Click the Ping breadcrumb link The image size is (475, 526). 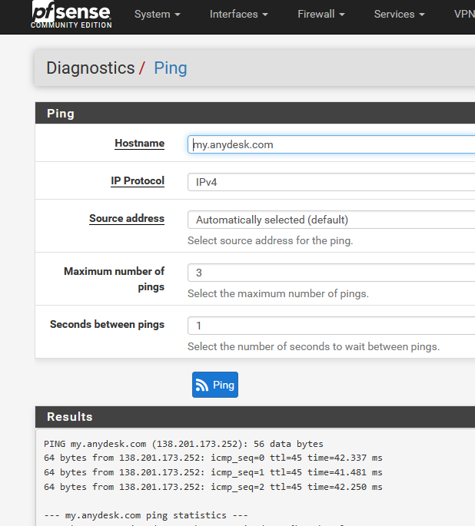(170, 68)
